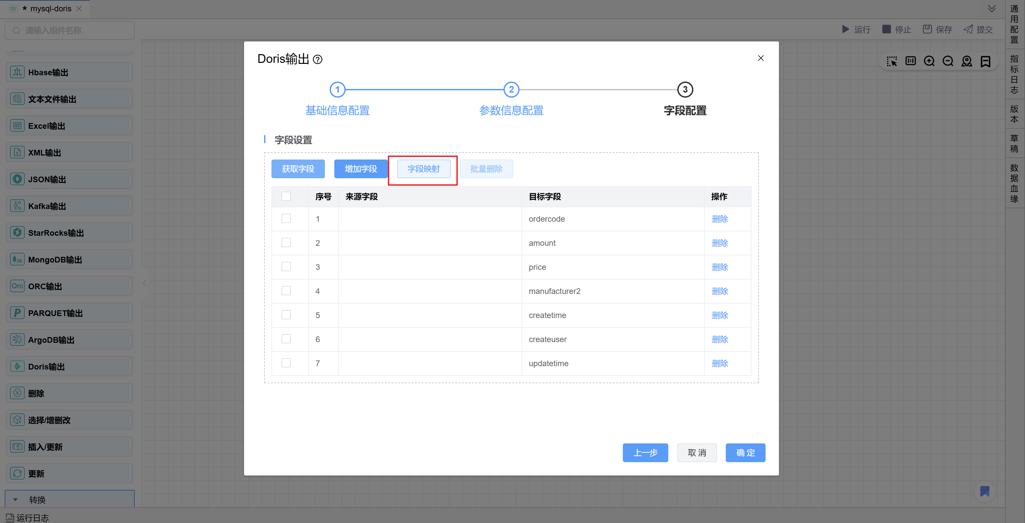Click the zoom out canvas icon
The image size is (1025, 523).
(x=948, y=61)
